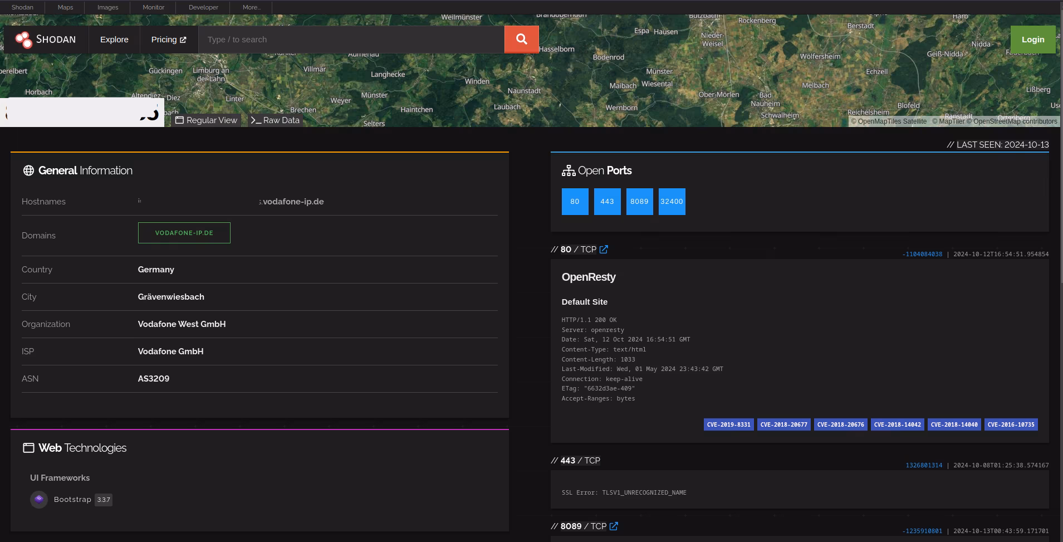Click the Shodan logo icon
Viewport: 1063px width, 542px height.
coord(23,40)
